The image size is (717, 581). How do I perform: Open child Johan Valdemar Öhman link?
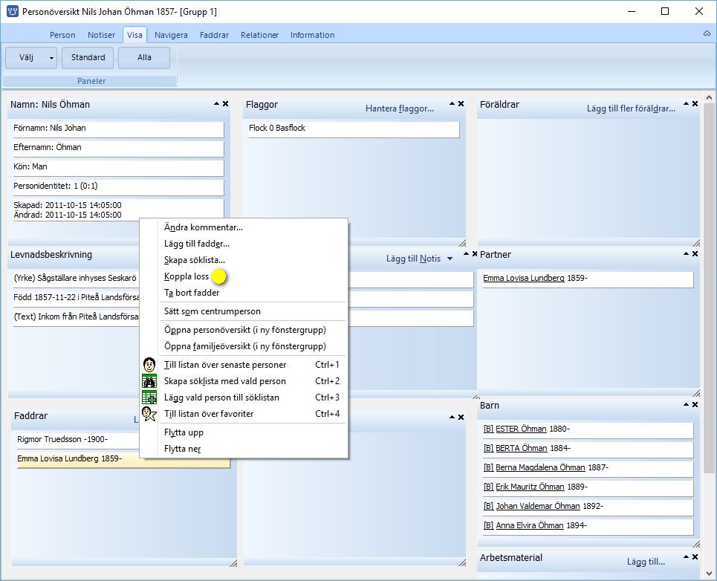pos(538,506)
